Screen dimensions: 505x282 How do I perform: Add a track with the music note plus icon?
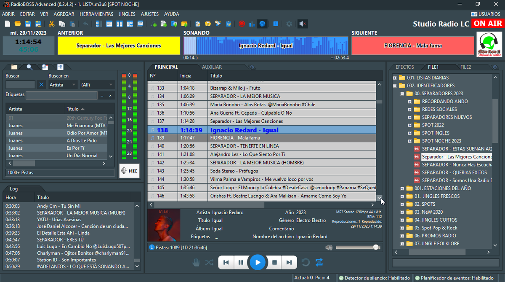click(x=154, y=24)
